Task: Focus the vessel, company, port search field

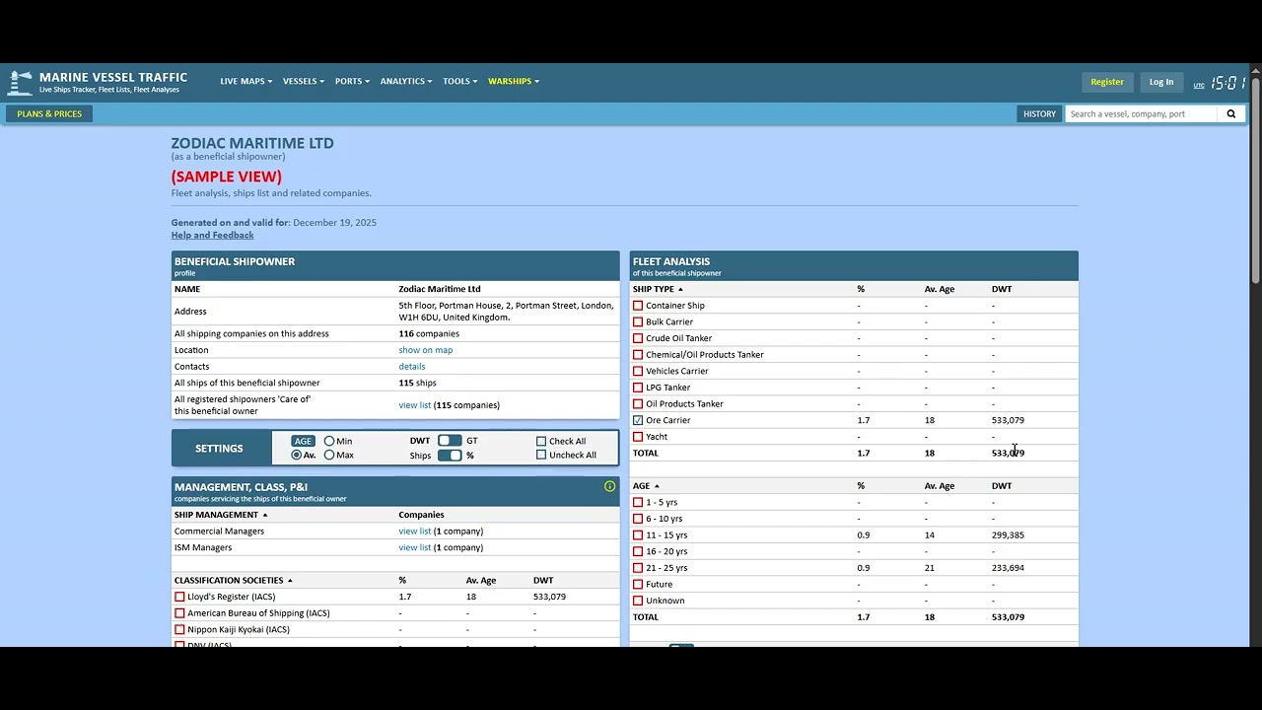Action: (x=1141, y=113)
